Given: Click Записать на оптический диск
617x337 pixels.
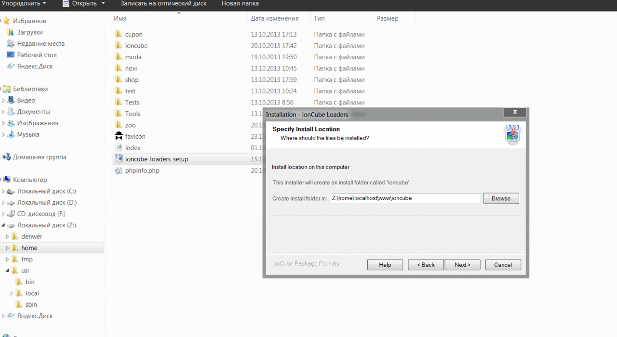Looking at the screenshot, I should pyautogui.click(x=163, y=3).
